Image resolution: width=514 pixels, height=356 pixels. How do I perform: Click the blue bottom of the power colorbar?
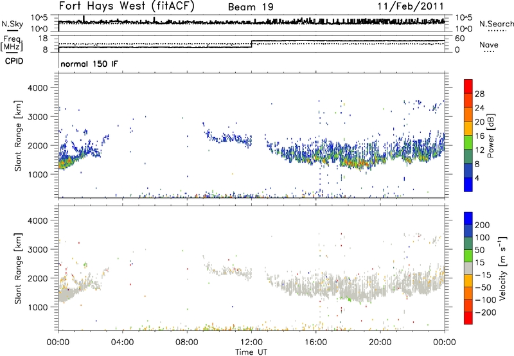coord(468,184)
